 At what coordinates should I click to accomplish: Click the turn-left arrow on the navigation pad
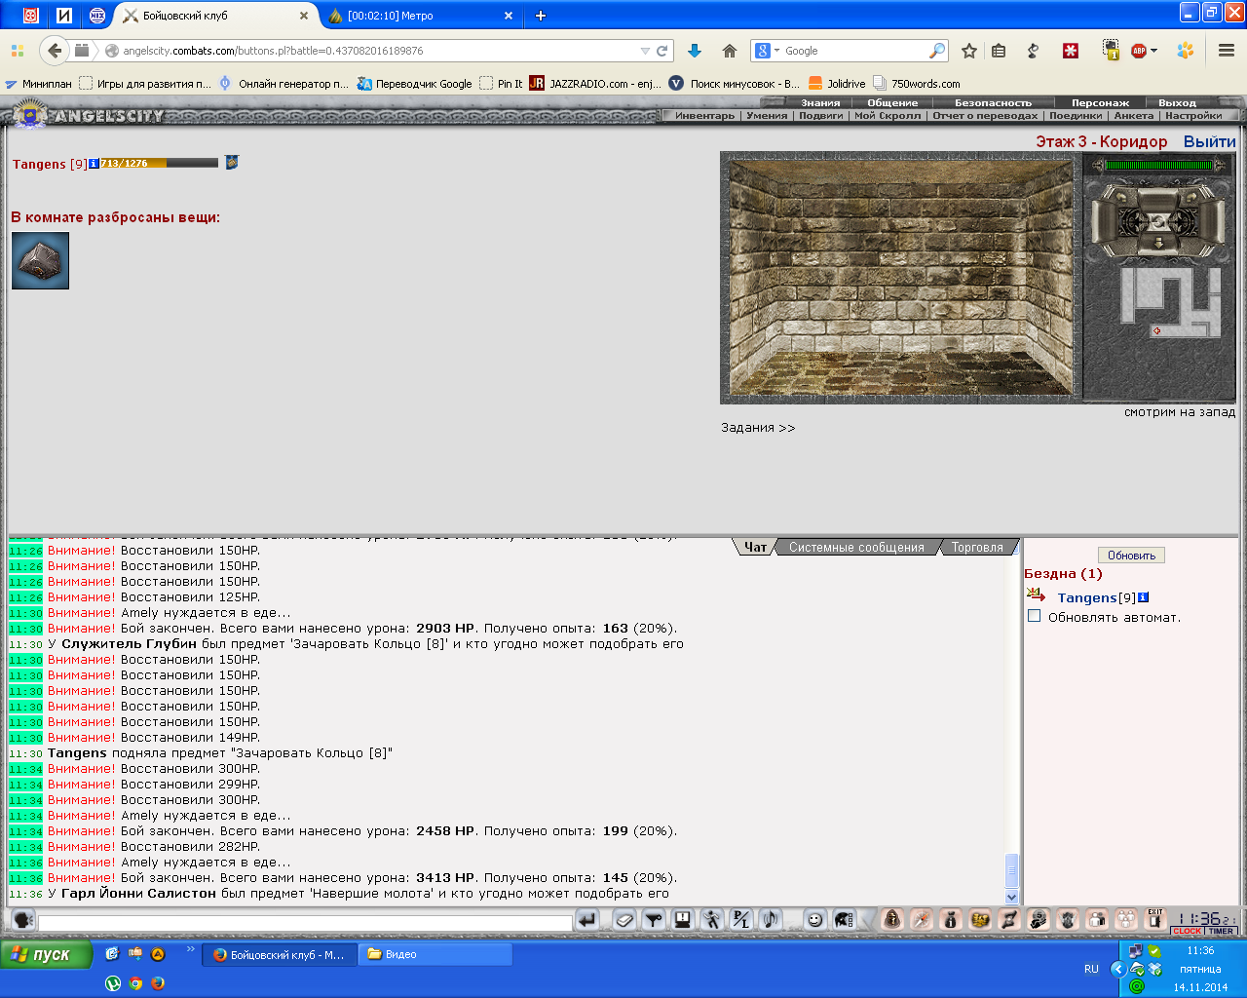pos(1121,198)
